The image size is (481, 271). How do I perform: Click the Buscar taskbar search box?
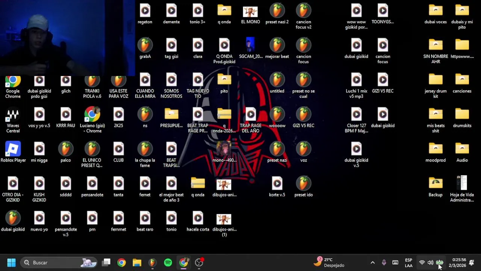[x=59, y=262]
